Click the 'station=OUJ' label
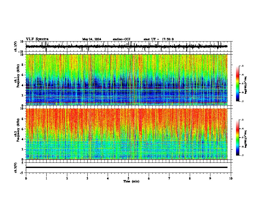The height and width of the screenshot is (200, 260). [x=121, y=39]
